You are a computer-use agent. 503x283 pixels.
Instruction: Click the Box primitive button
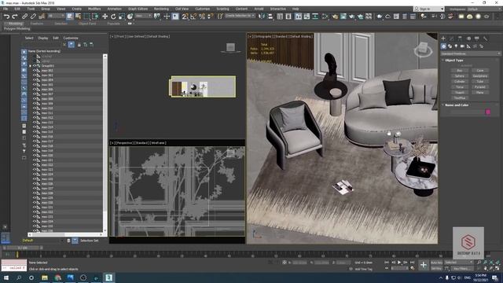coord(459,70)
